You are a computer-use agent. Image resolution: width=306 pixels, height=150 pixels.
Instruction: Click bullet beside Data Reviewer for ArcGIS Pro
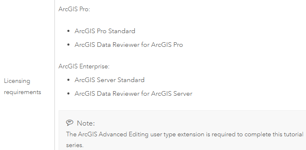[68, 45]
